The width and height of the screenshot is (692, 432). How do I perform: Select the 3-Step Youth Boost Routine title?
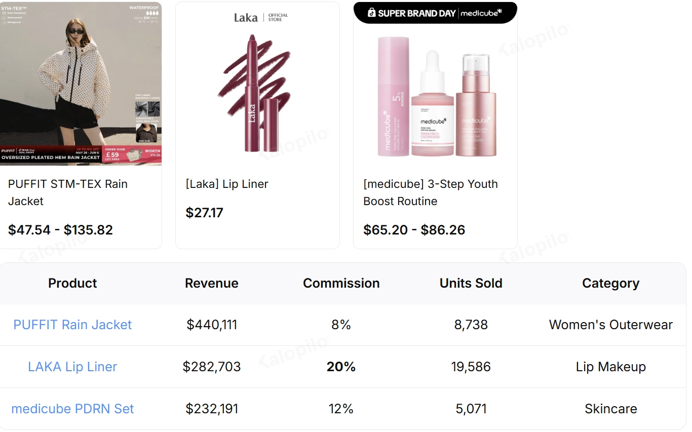[431, 192]
